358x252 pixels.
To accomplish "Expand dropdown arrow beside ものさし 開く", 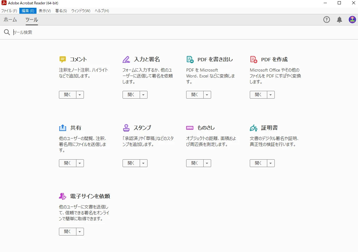I will point(207,163).
